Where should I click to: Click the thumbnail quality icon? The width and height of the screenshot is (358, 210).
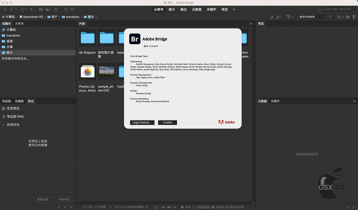coord(271,17)
